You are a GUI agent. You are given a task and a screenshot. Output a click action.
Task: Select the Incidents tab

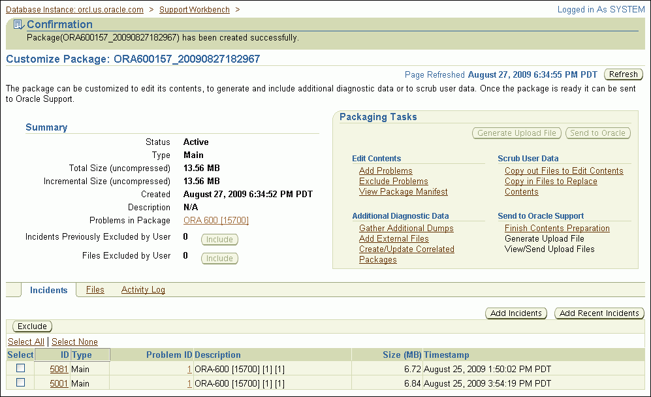[48, 290]
